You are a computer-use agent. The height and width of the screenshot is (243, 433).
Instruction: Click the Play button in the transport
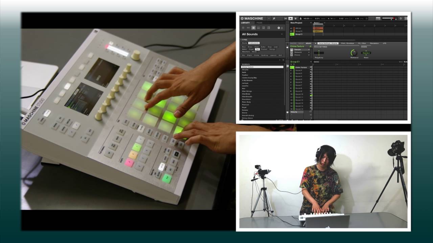(290, 19)
